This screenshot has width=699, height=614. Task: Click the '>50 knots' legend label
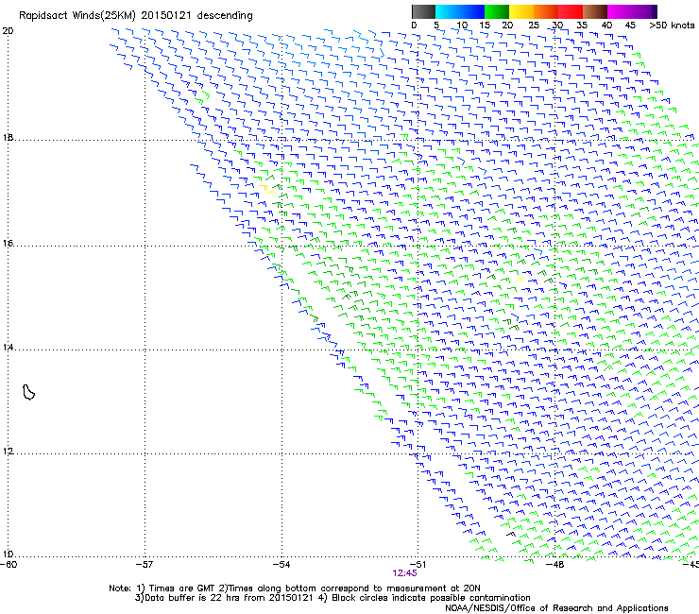pyautogui.click(x=673, y=26)
